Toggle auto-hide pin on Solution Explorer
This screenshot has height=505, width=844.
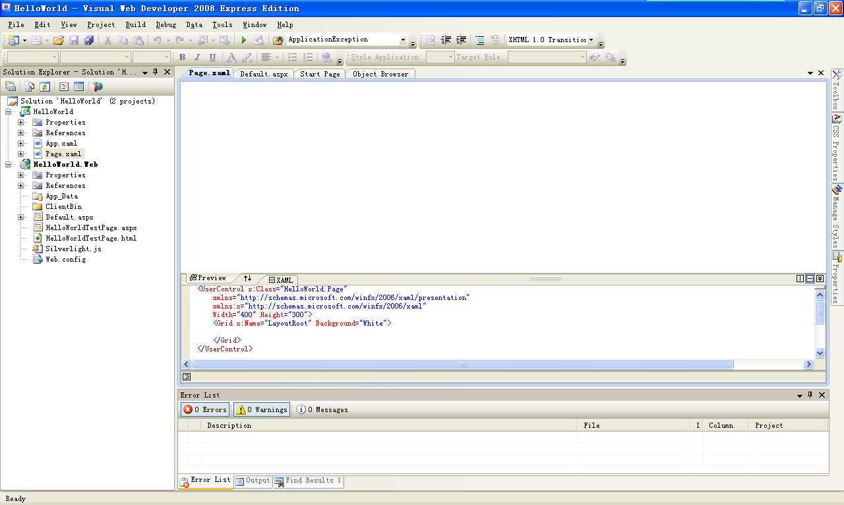[156, 72]
